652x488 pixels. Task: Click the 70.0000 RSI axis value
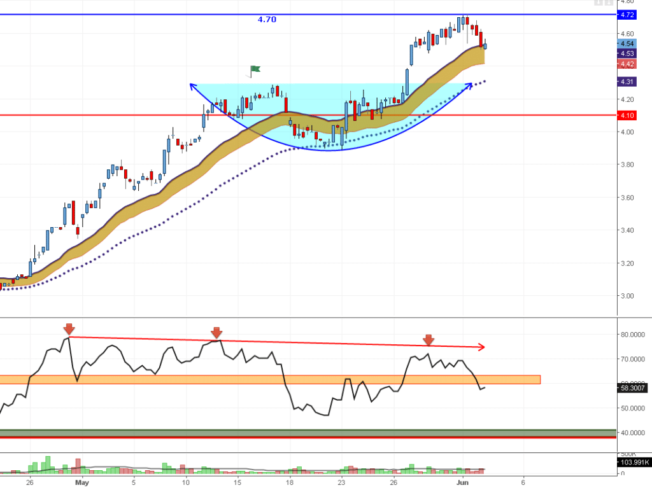(632, 359)
